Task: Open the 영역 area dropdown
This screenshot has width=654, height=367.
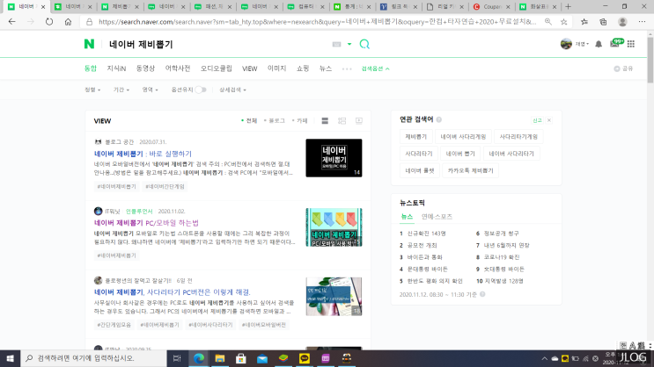Action: 150,90
